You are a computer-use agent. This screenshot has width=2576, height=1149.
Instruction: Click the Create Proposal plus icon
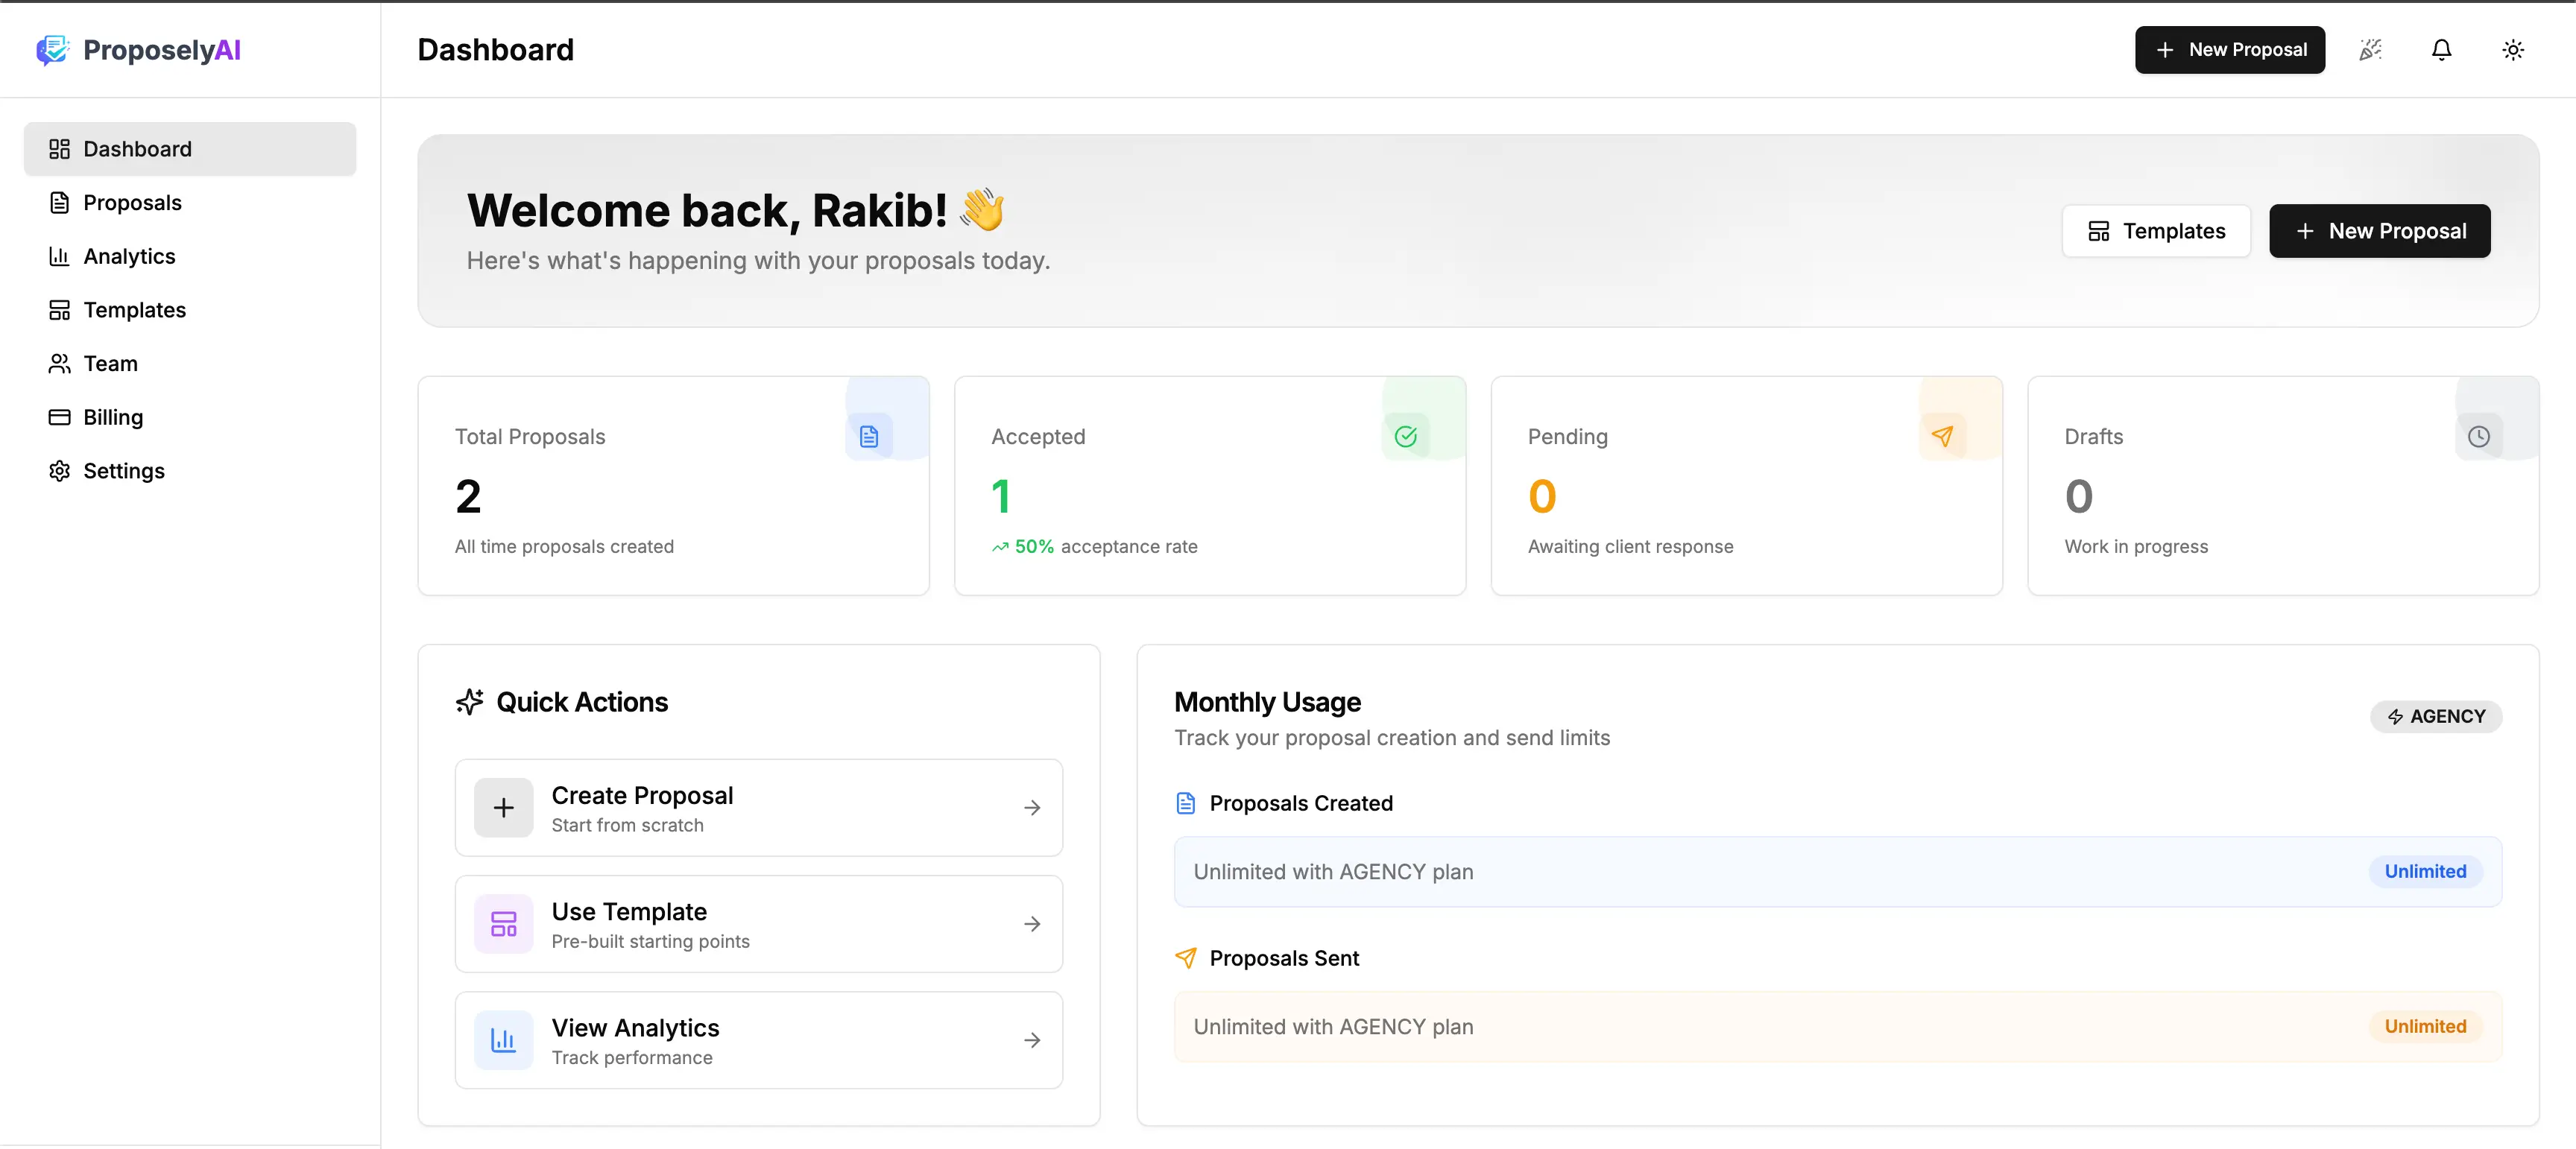(x=503, y=807)
